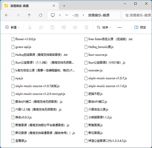
Task: Open the '- (1)' breadcrumb folder
Action: click(75, 15)
